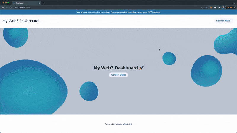Click the browser forward arrow

click(x=7, y=7)
